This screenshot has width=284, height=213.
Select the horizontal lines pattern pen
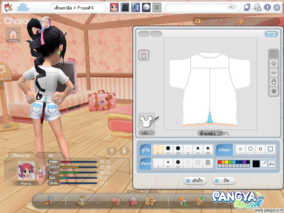point(208,164)
